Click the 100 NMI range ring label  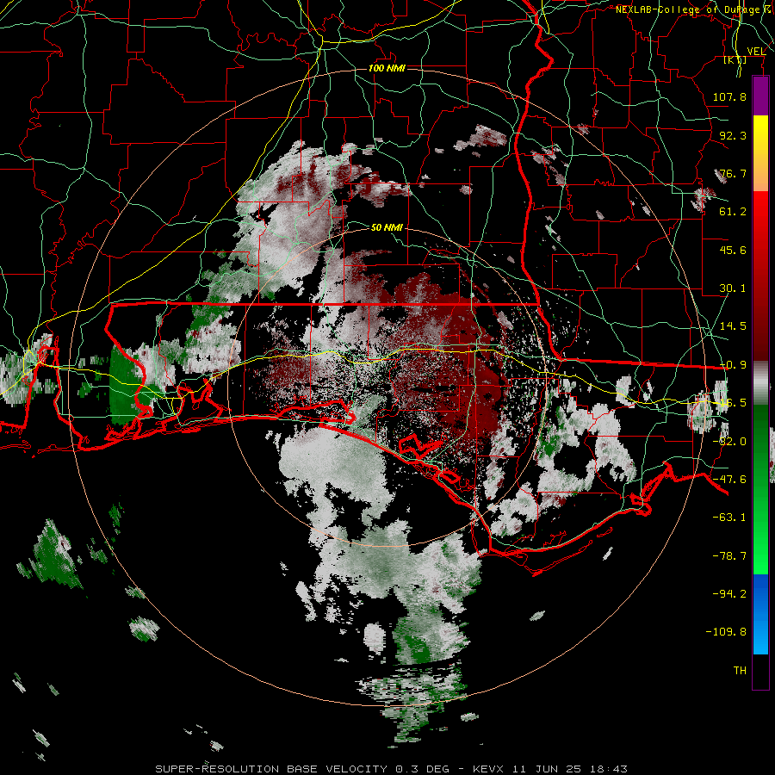coord(387,68)
